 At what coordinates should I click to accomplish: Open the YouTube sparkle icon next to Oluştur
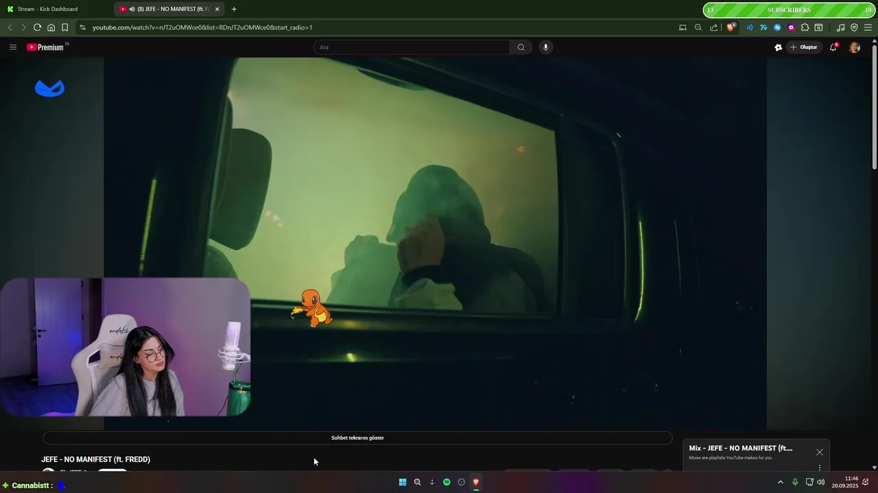(778, 47)
